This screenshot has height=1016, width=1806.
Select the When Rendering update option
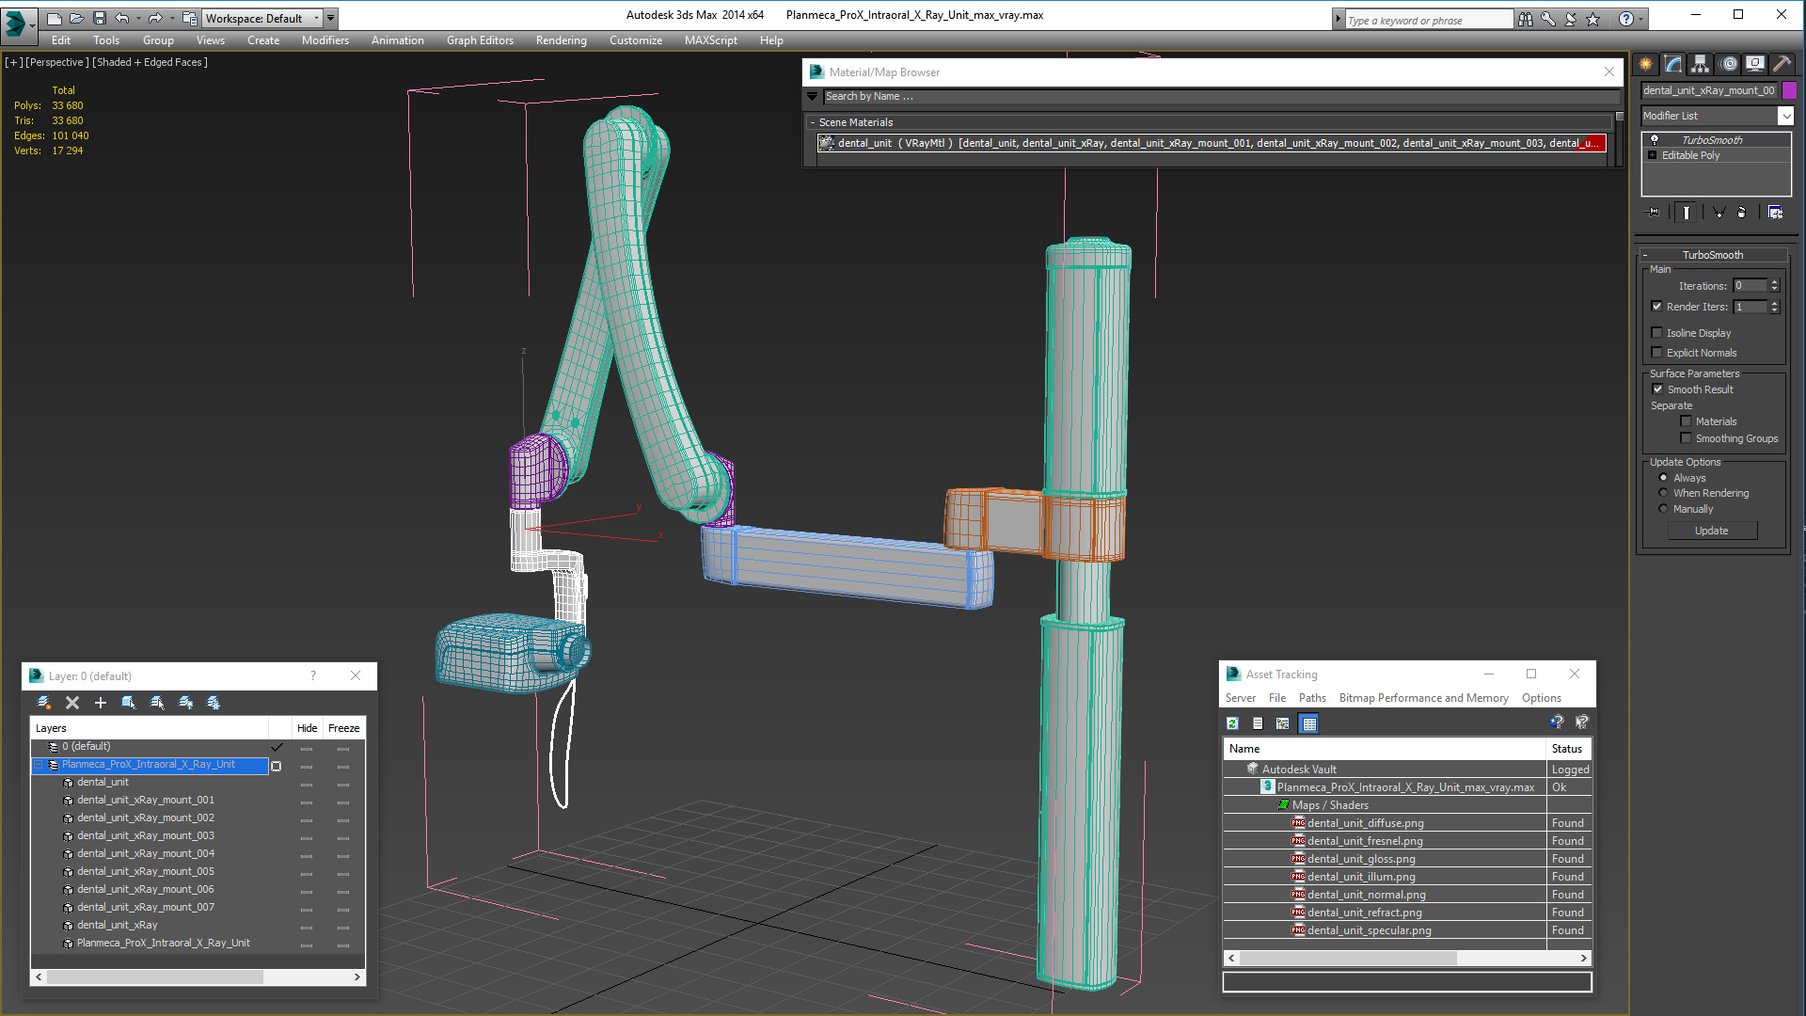1663,493
